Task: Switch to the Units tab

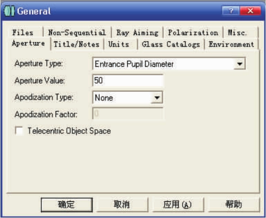Action: (x=119, y=44)
